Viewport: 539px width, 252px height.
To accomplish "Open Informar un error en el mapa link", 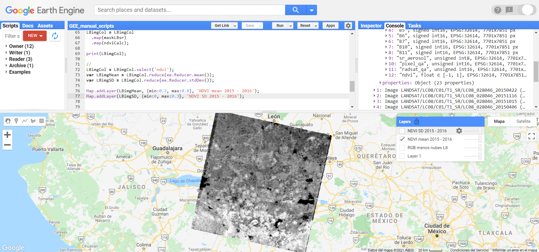I will (515, 250).
